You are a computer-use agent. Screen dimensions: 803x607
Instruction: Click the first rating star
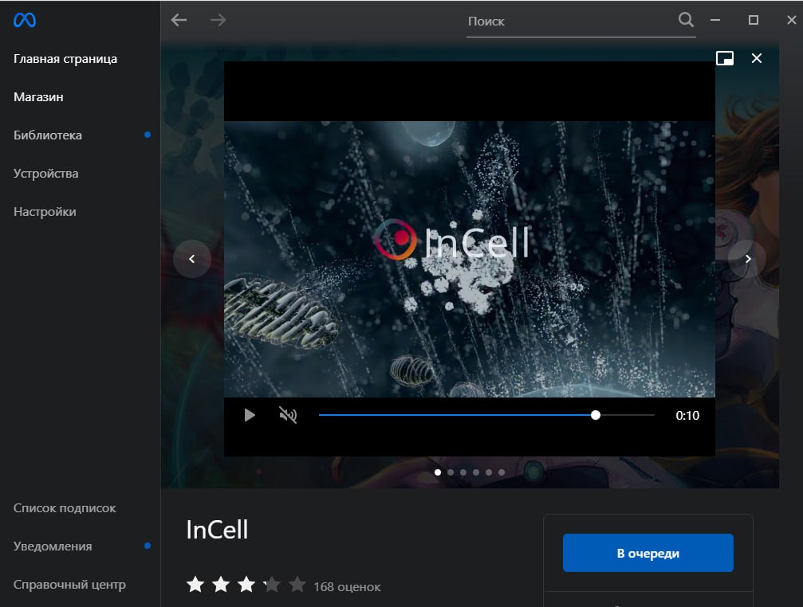[195, 584]
